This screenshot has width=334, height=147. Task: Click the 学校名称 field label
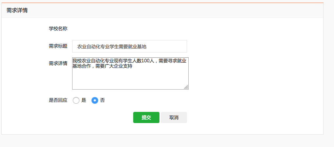point(58,29)
